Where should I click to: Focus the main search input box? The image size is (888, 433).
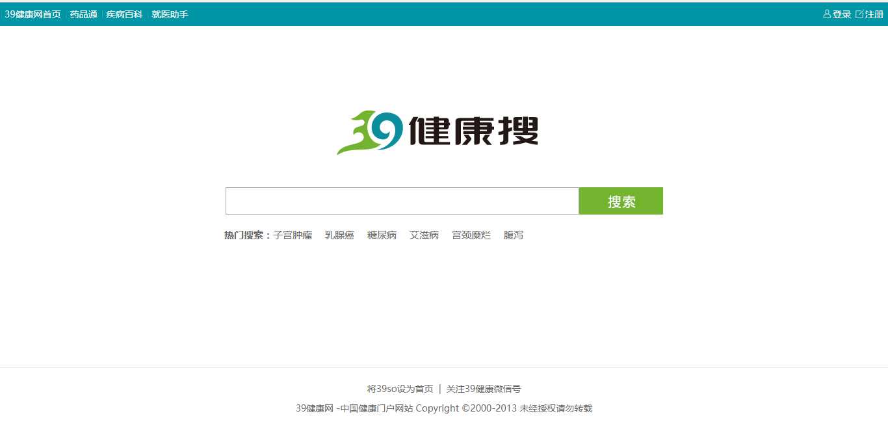(402, 201)
